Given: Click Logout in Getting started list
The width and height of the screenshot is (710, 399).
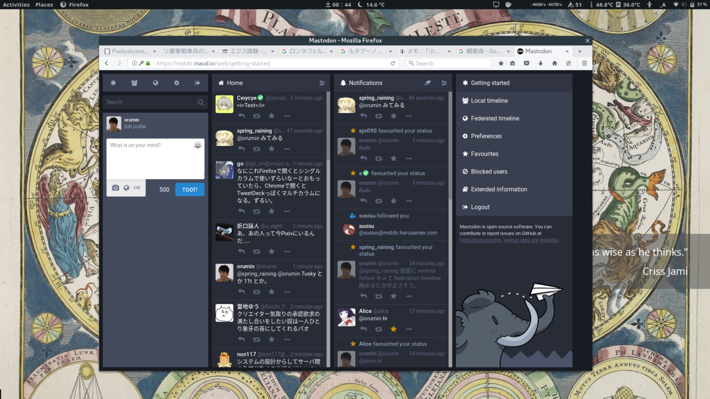Looking at the screenshot, I should pyautogui.click(x=514, y=207).
